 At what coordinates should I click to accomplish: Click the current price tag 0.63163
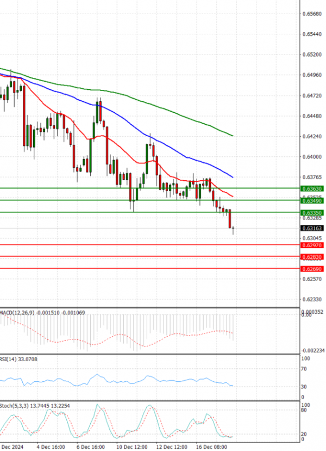312,228
